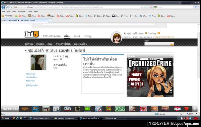Viewport: 201px width, 127px height.
Task: Open the Favorites menu
Action: (x=22, y=11)
